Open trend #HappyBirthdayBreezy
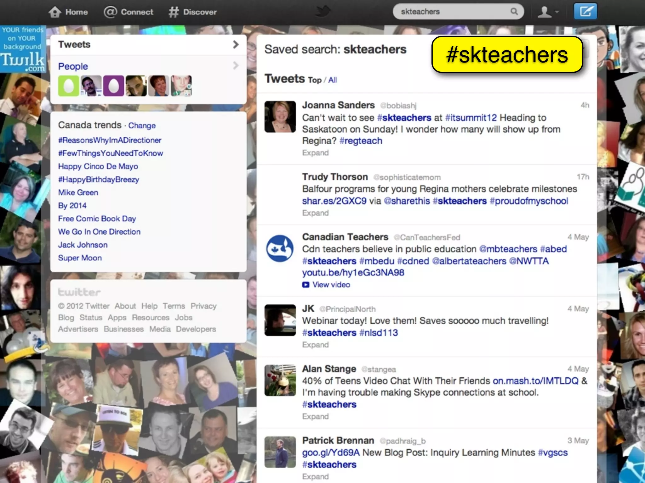645x483 pixels. [x=99, y=180]
